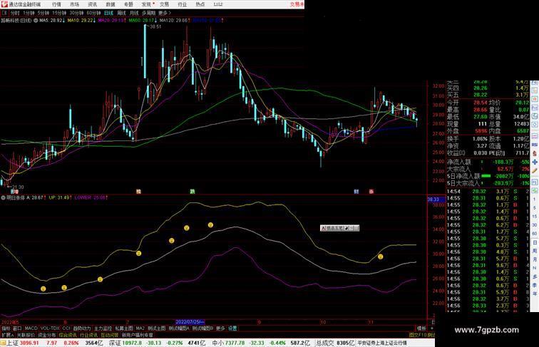Select the 日线 daily period
This screenshot has height=347, width=539.
[108, 13]
